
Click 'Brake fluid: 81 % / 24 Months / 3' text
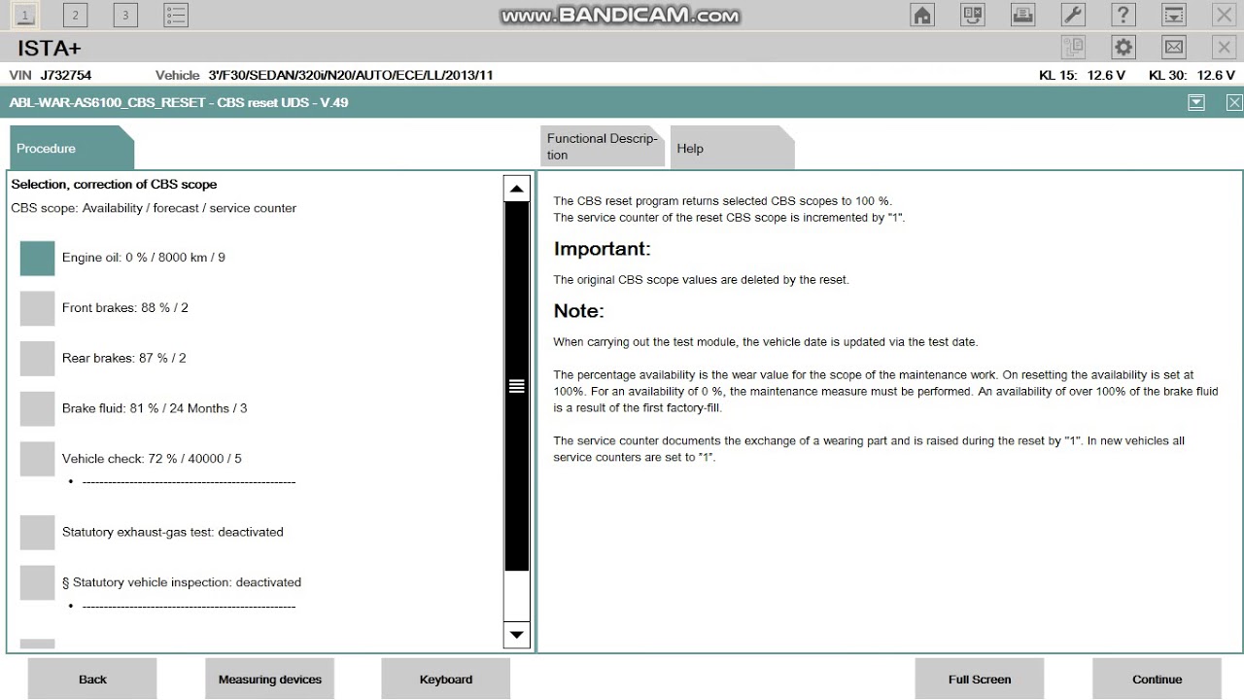pyautogui.click(x=155, y=409)
